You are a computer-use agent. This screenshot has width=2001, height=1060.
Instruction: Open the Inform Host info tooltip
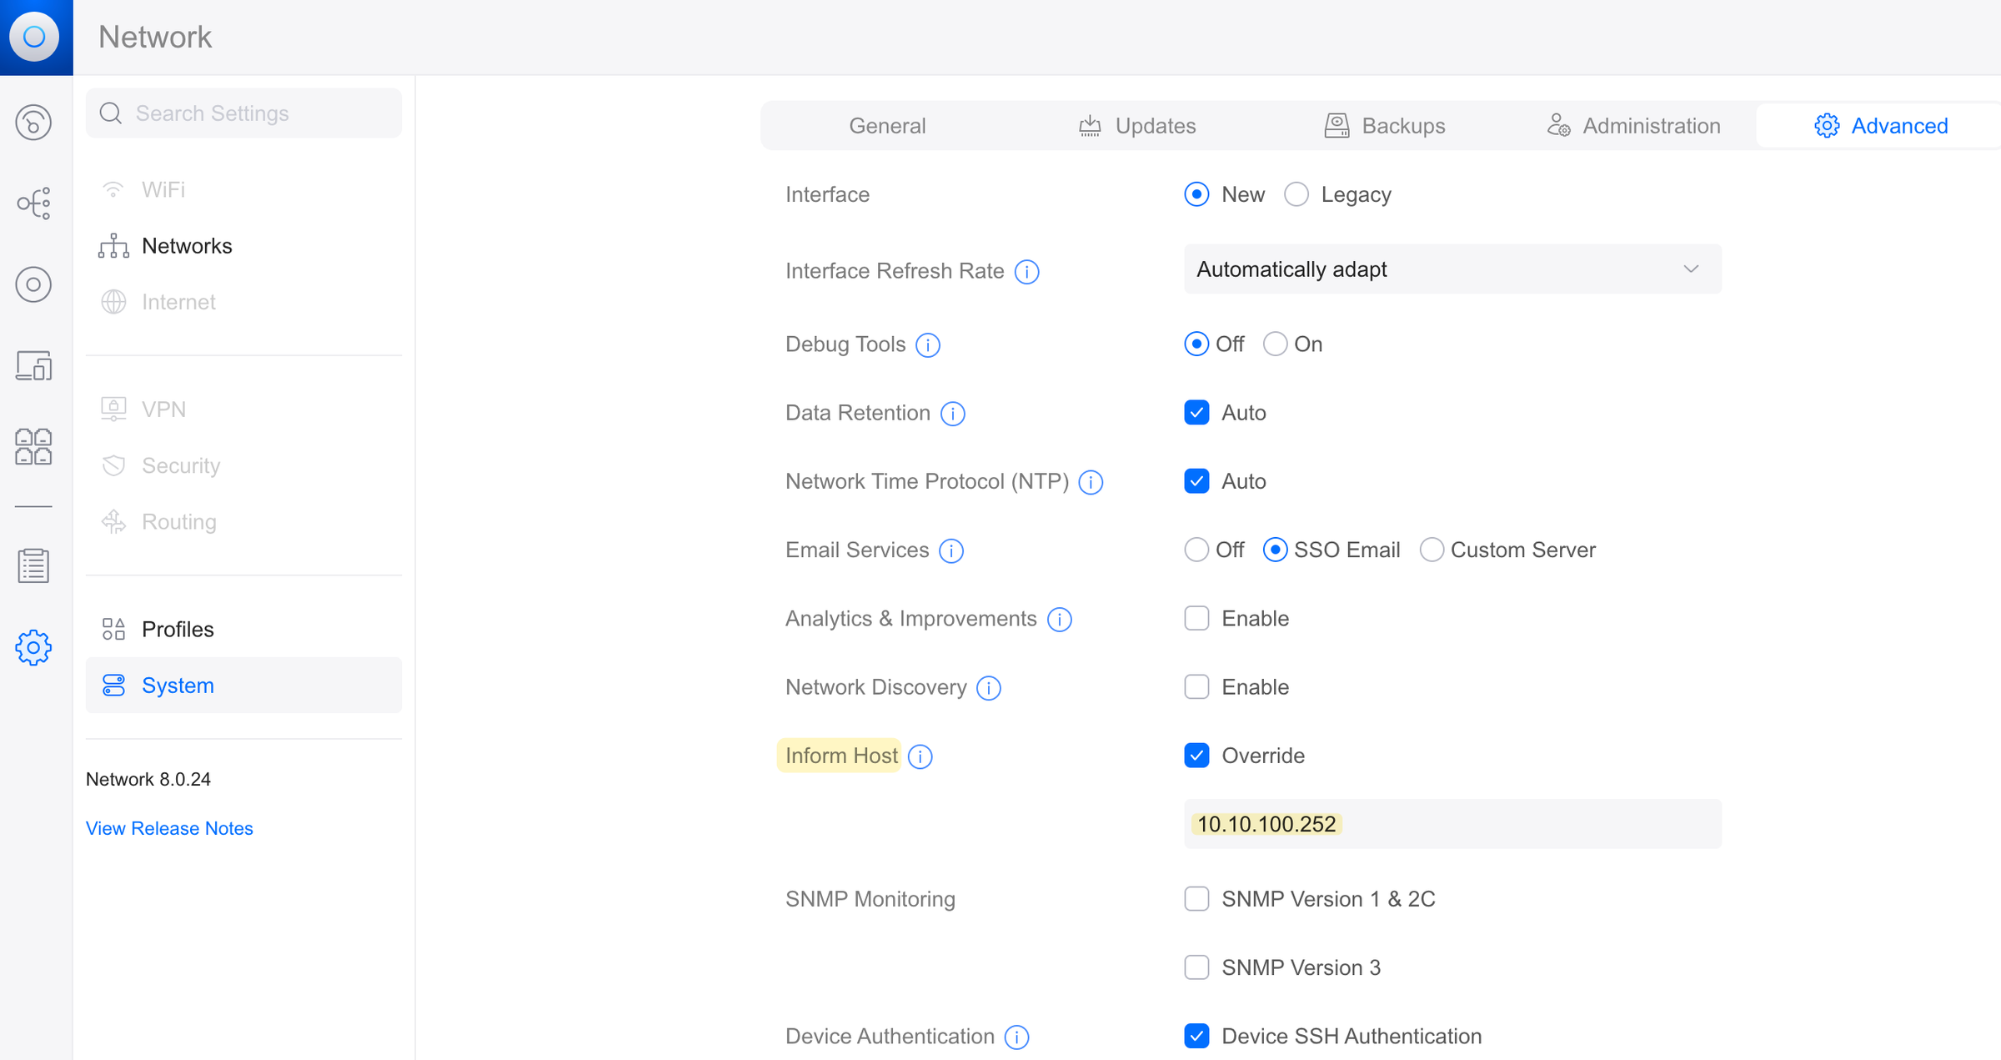click(x=920, y=756)
